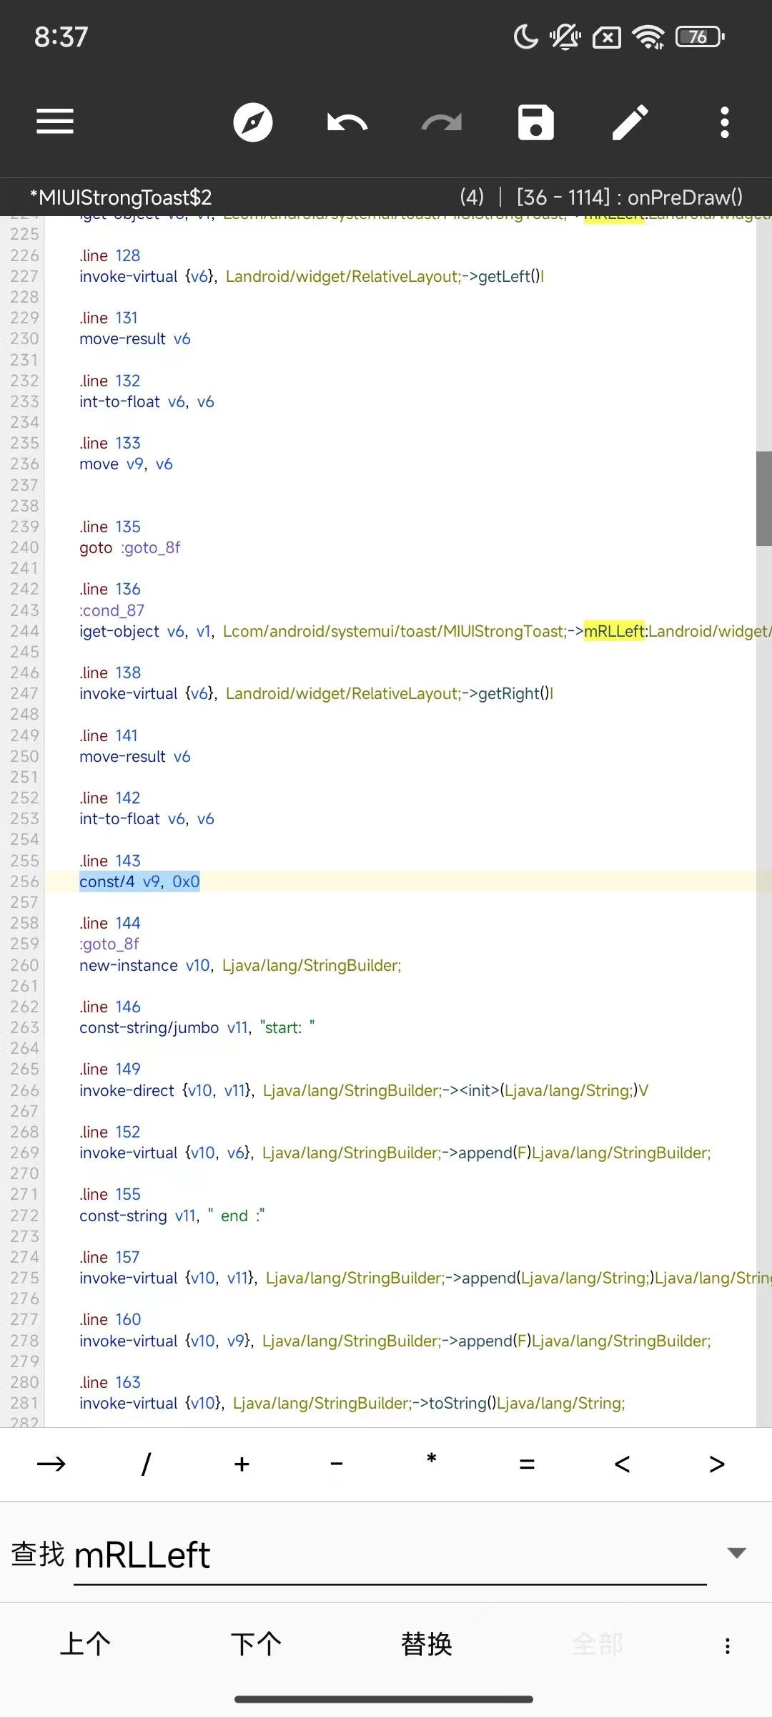Jump to next match with 下个

[x=256, y=1644]
